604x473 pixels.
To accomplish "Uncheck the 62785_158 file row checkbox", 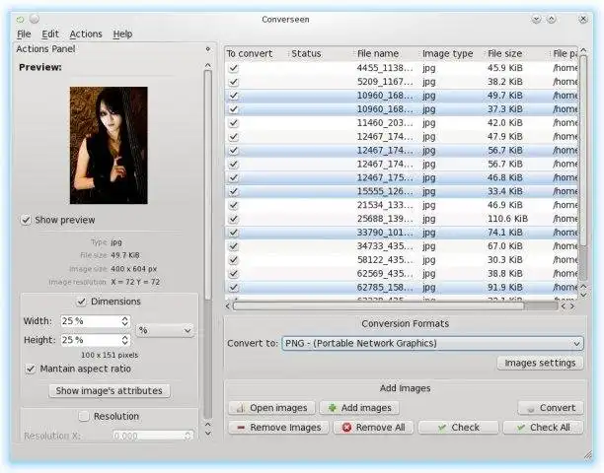I will click(x=233, y=288).
